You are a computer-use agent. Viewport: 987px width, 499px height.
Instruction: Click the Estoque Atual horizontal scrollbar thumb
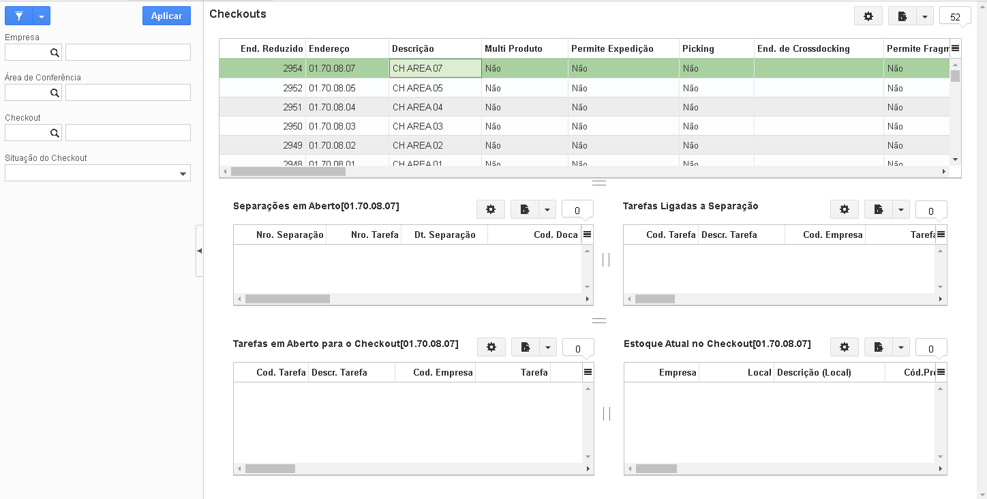(x=656, y=469)
